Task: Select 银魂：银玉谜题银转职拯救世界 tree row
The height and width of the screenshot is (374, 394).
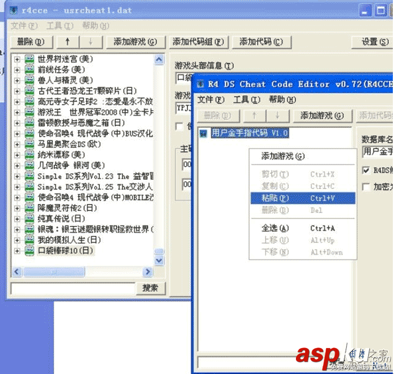Action: tap(96, 229)
